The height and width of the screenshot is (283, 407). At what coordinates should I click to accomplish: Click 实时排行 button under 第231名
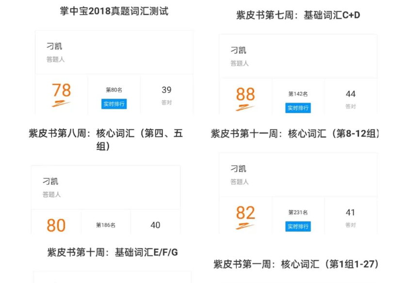(x=298, y=226)
